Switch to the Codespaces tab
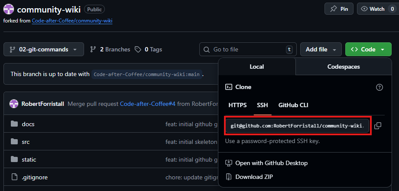The image size is (399, 191). [344, 67]
